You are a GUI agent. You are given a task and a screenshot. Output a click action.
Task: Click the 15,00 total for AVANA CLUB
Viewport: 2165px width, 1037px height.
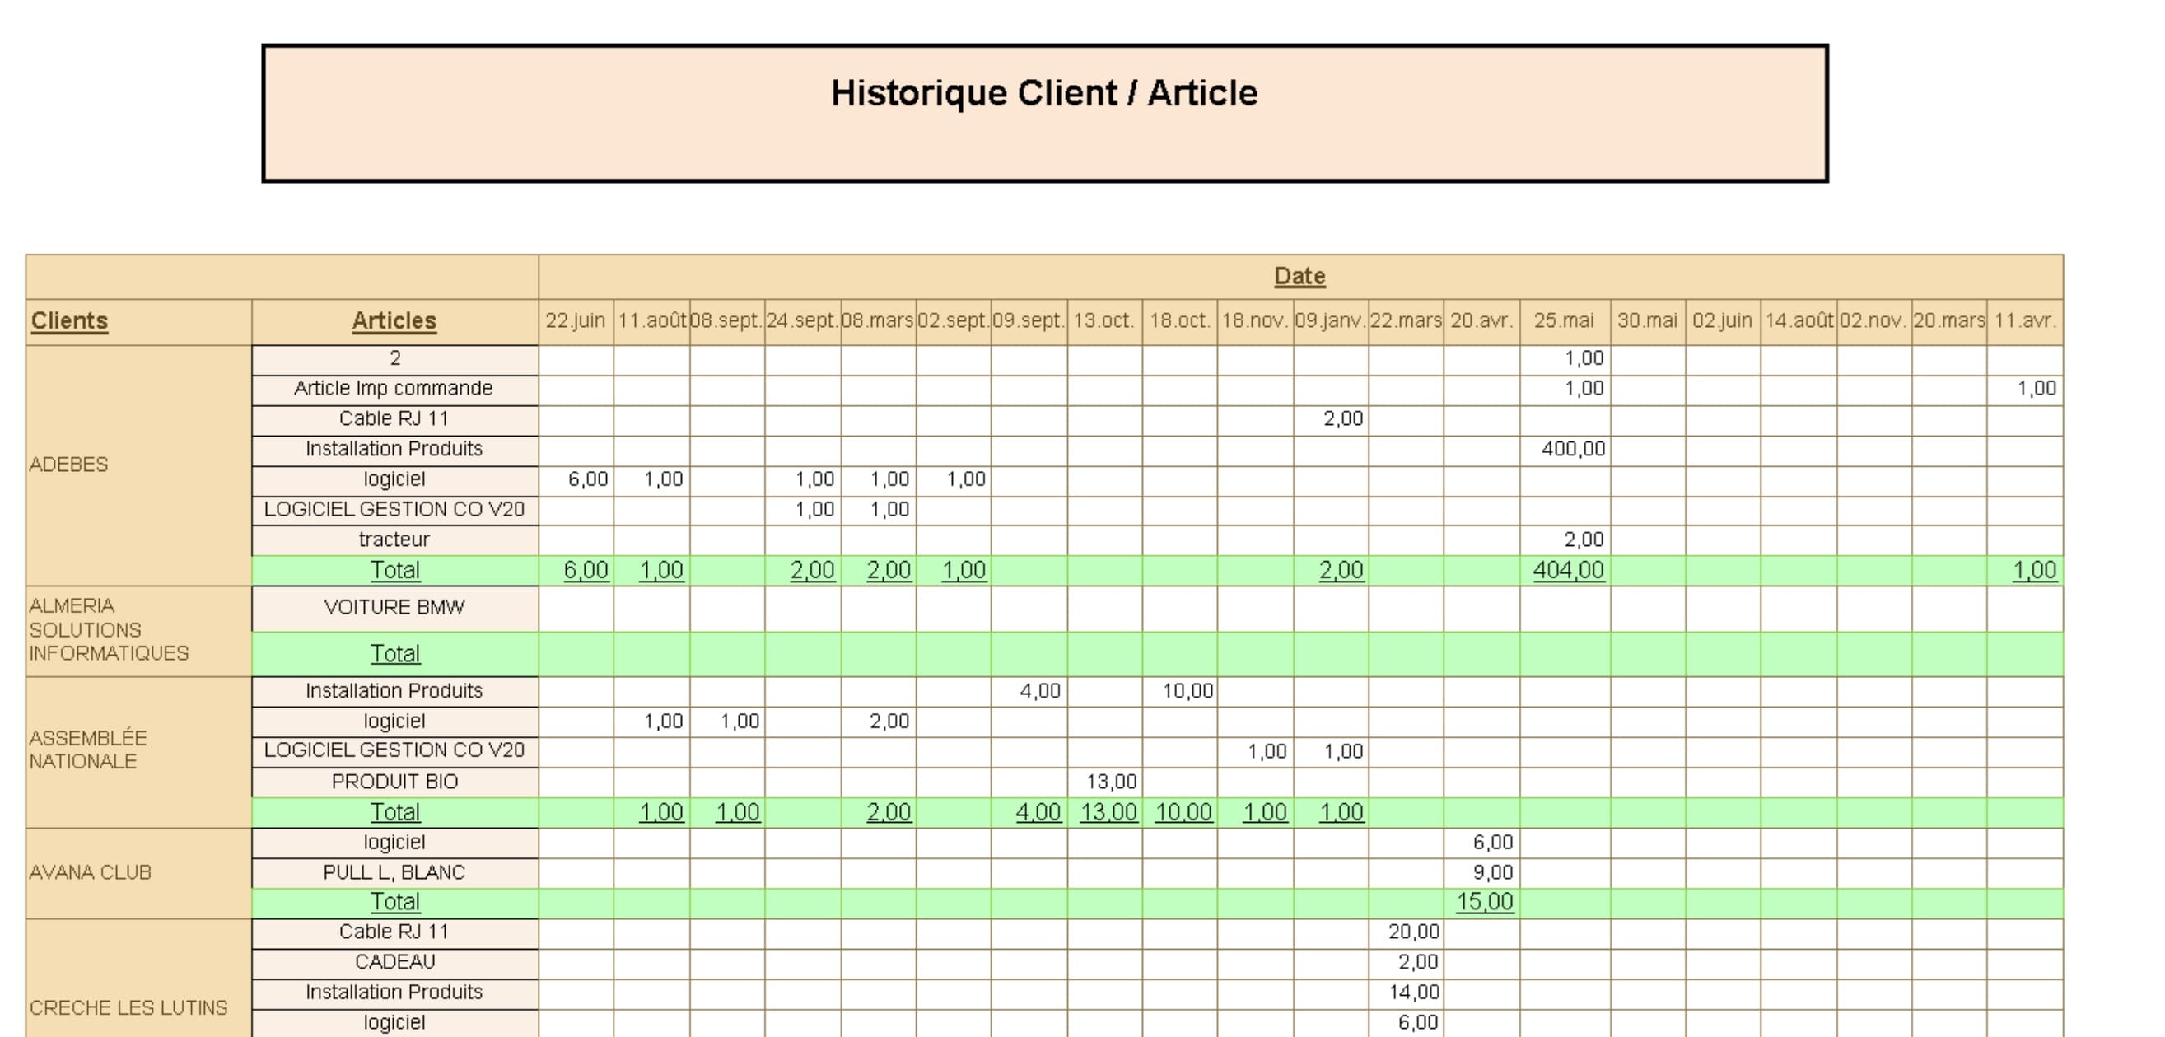click(1484, 901)
